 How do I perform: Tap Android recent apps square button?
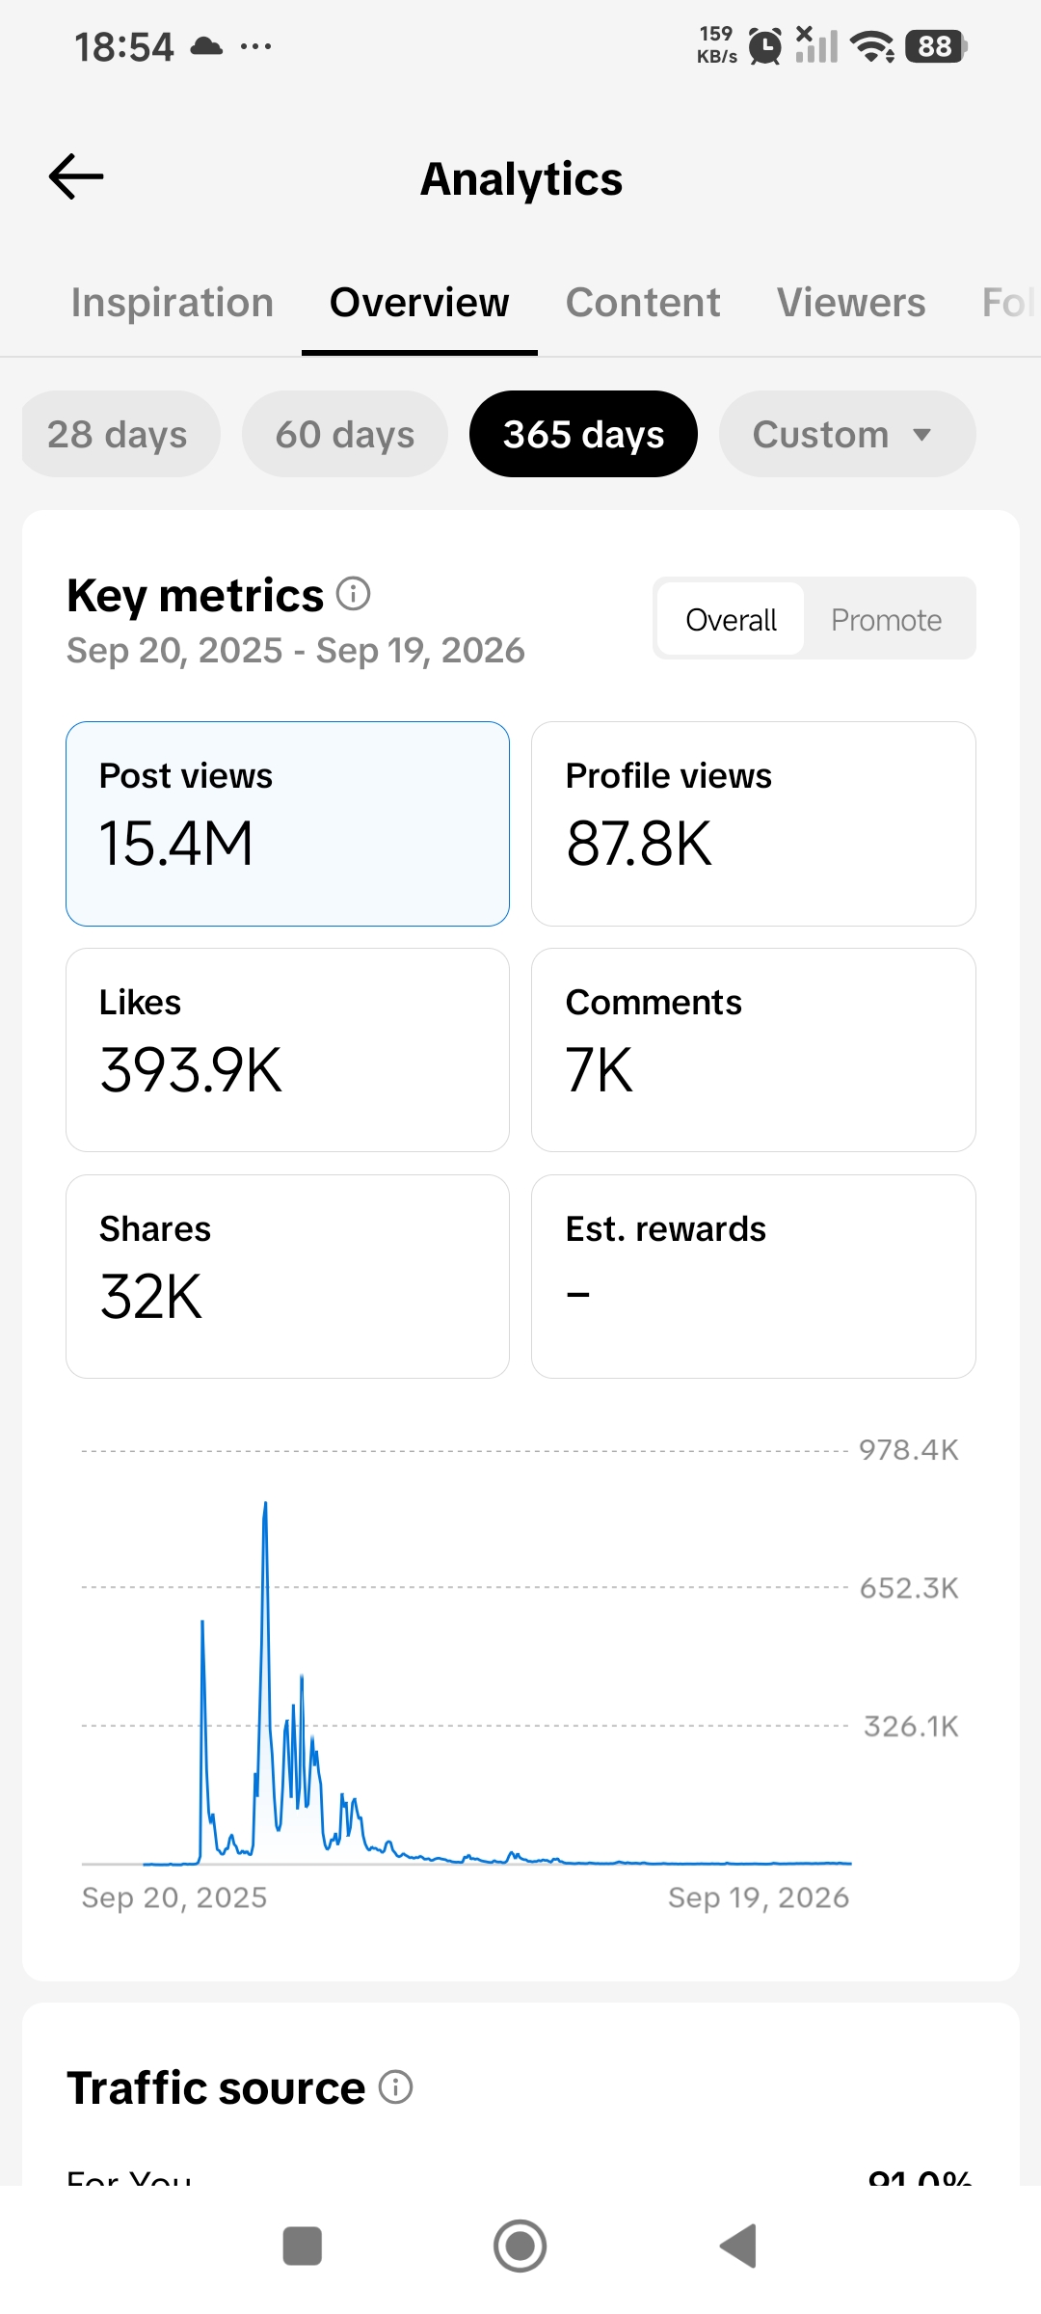[302, 2246]
